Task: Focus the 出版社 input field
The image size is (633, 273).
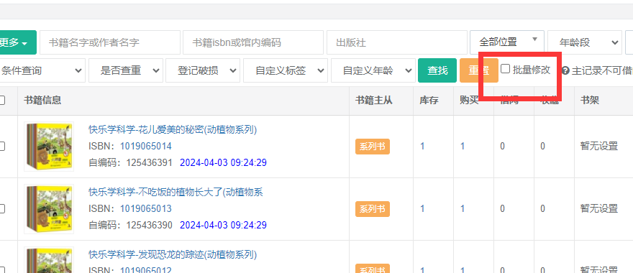Action: coord(397,42)
